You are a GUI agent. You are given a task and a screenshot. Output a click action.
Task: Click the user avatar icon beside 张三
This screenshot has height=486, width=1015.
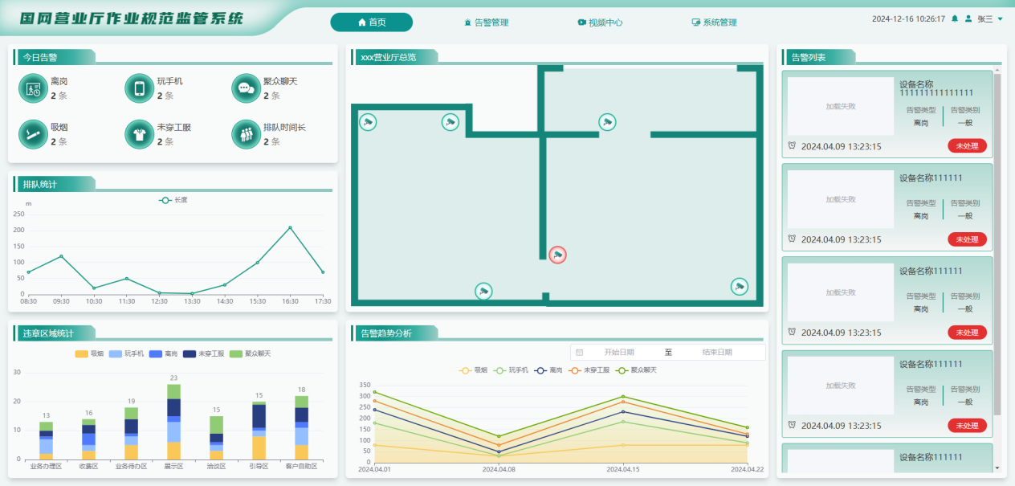[x=968, y=18]
